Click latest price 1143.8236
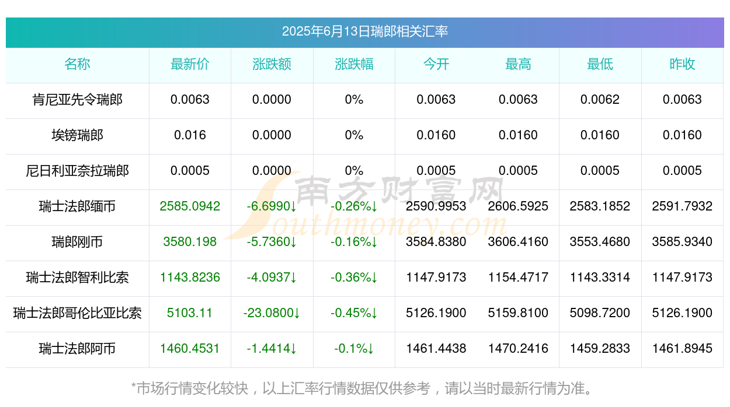Viewport: 730px width, 407px height. (x=190, y=278)
